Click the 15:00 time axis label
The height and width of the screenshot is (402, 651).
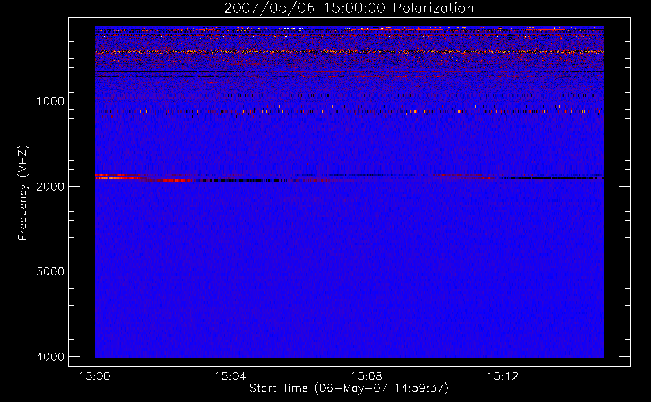95,377
